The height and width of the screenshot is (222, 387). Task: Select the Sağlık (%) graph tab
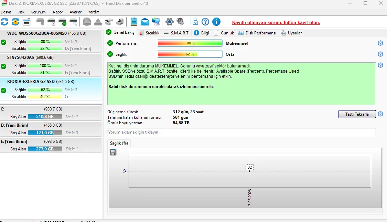pos(119,143)
